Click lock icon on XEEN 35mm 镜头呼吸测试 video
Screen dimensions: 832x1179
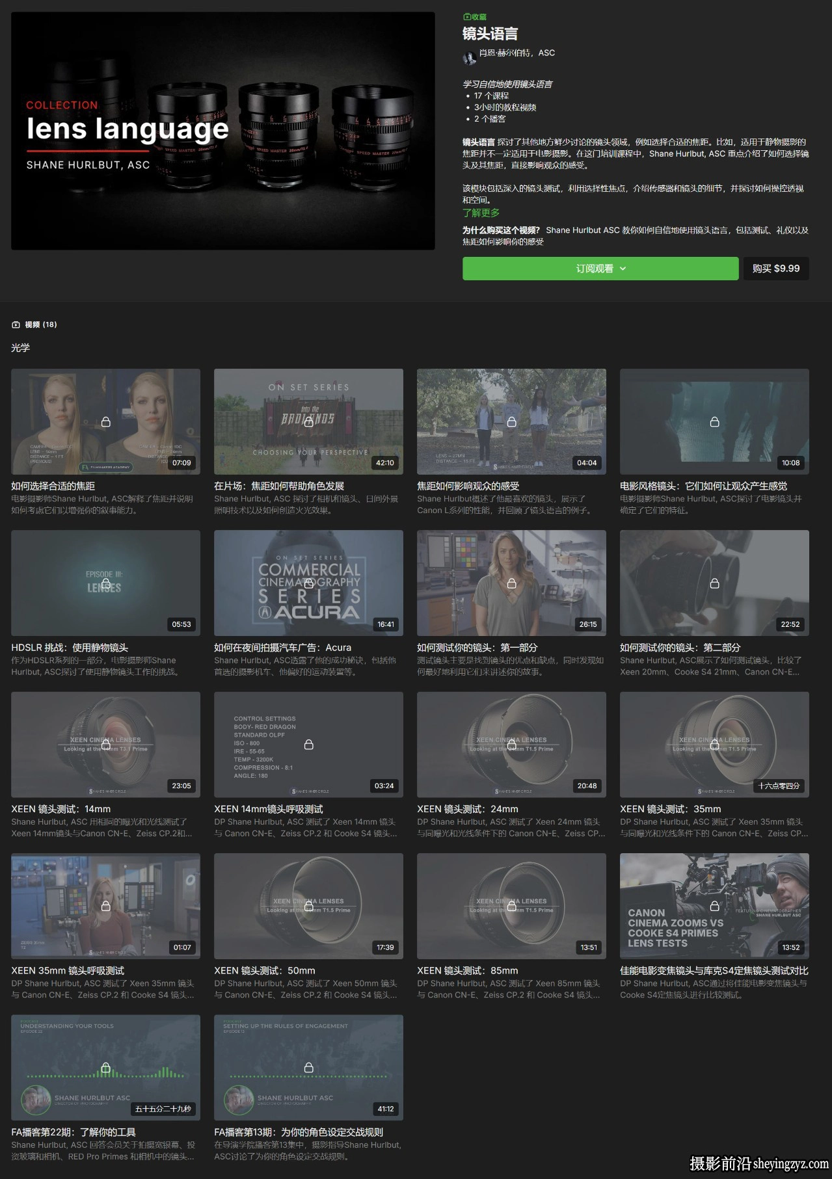tap(106, 906)
